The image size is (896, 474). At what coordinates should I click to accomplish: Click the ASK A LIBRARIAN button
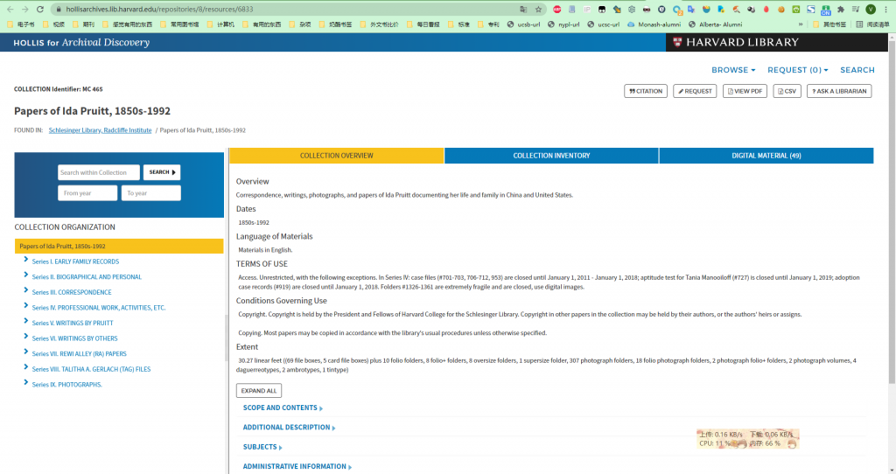pyautogui.click(x=839, y=91)
